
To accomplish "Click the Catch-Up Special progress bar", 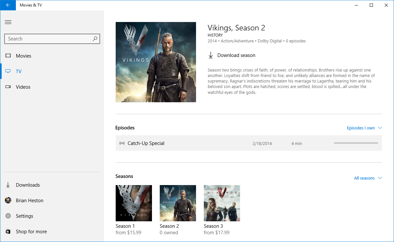I will 356,143.
